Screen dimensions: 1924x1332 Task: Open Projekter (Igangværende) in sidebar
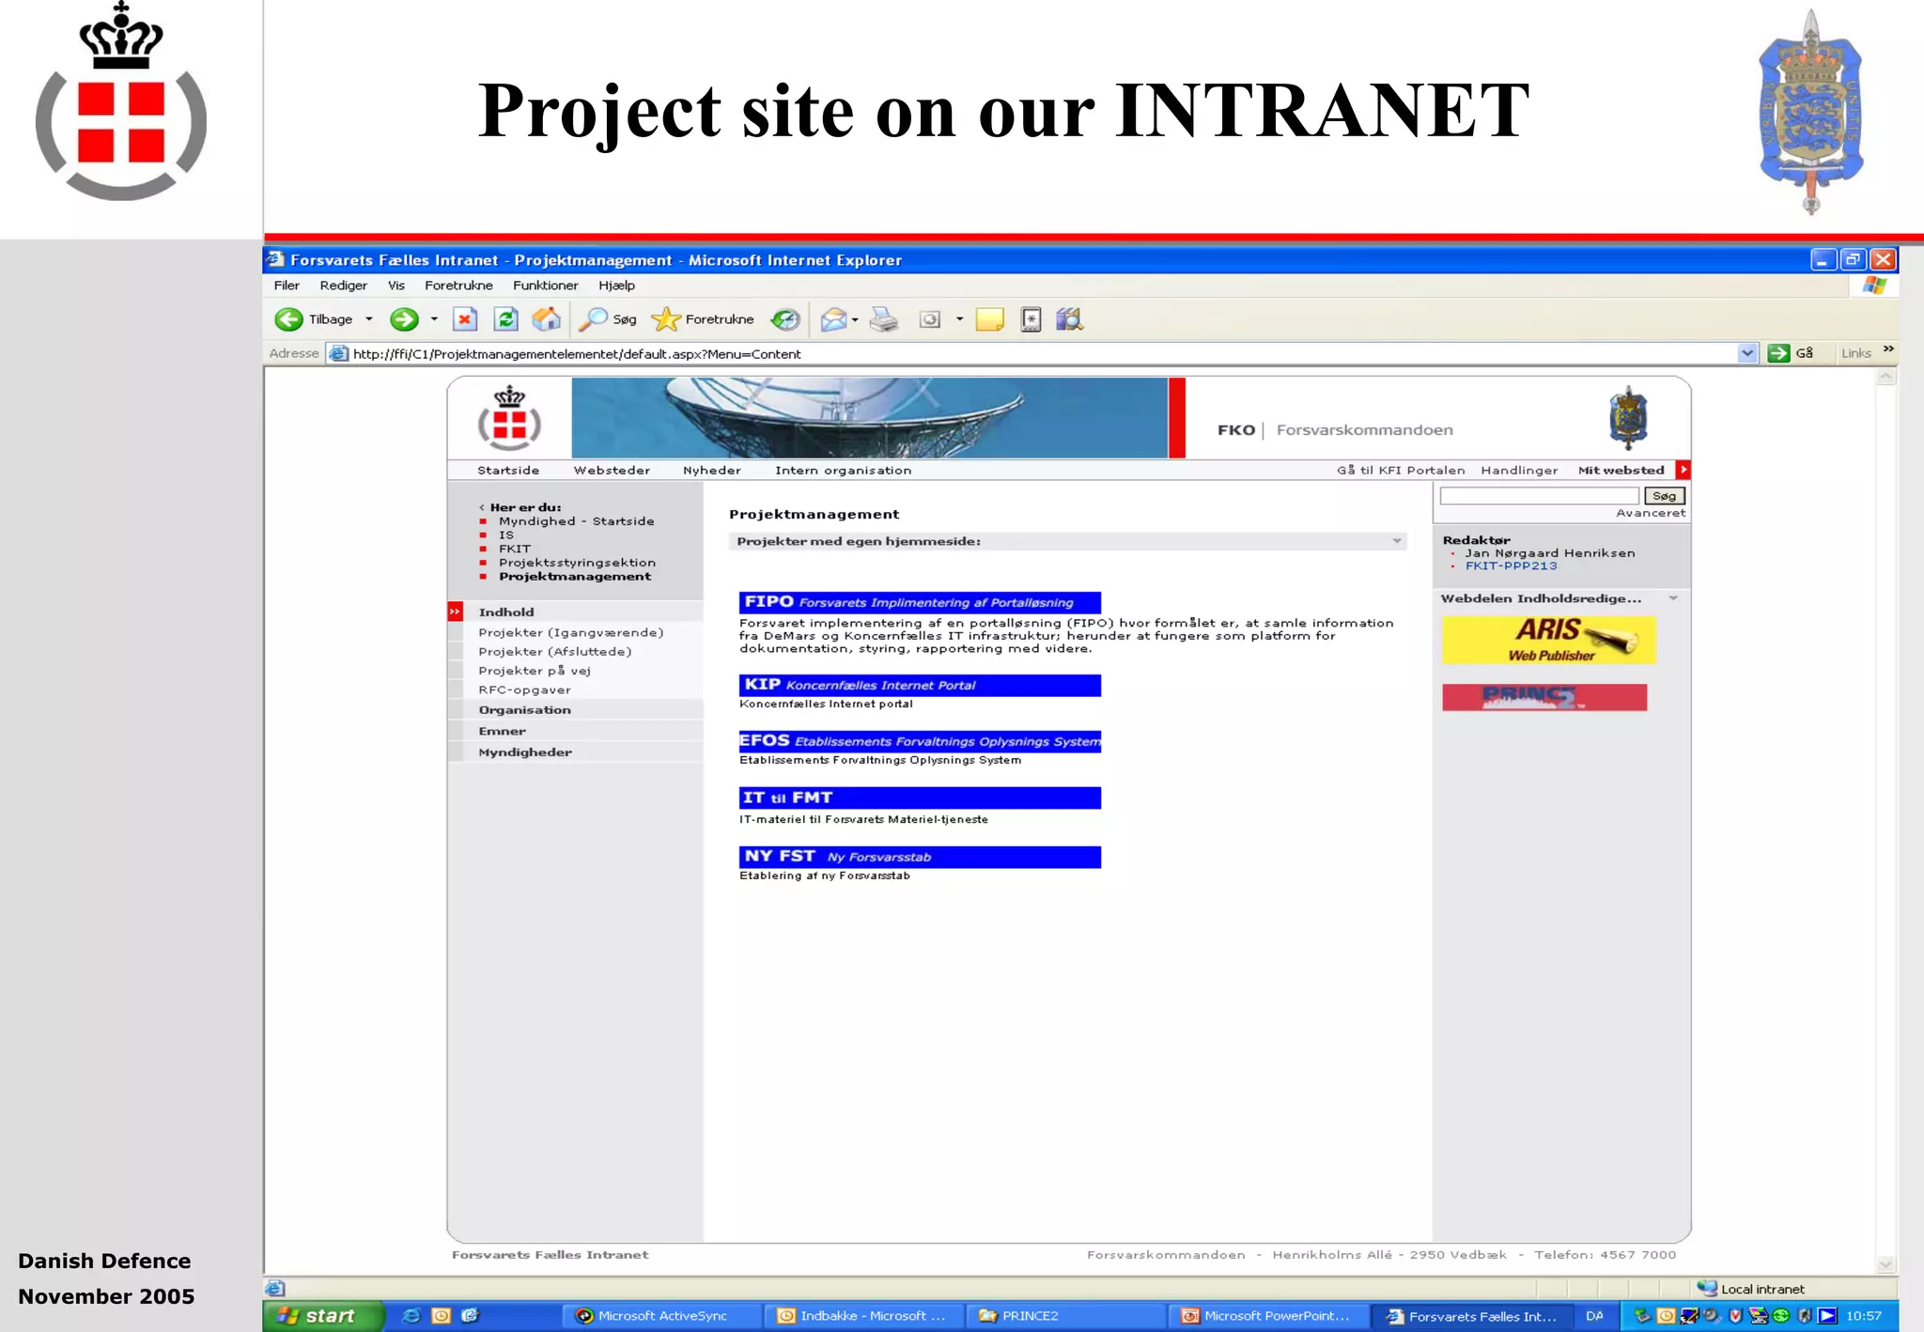571,633
